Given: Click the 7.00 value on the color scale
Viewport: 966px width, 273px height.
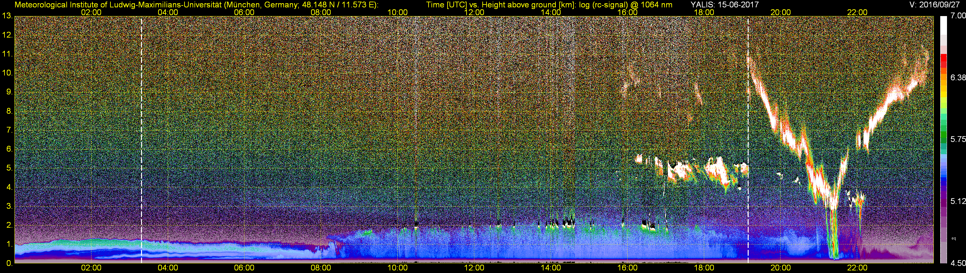Looking at the screenshot, I should tap(959, 16).
